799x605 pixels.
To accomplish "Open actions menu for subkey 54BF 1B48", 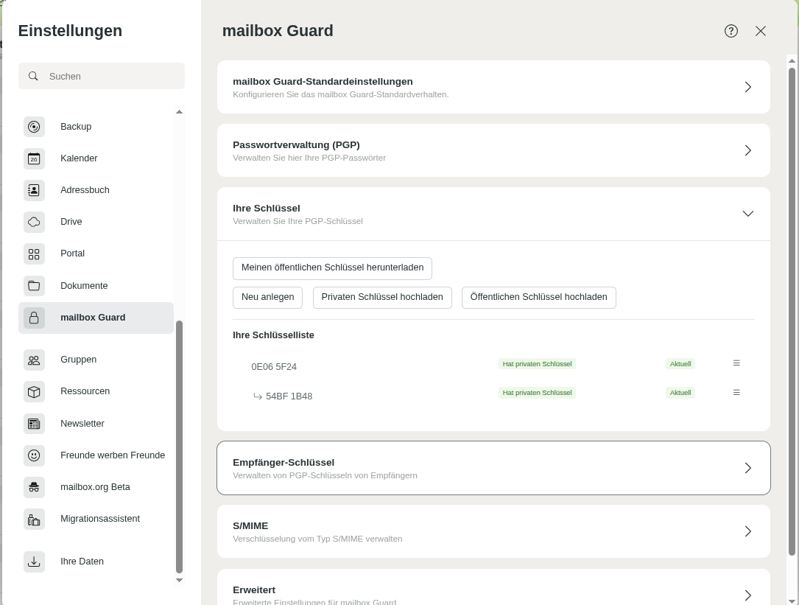I will coord(736,392).
